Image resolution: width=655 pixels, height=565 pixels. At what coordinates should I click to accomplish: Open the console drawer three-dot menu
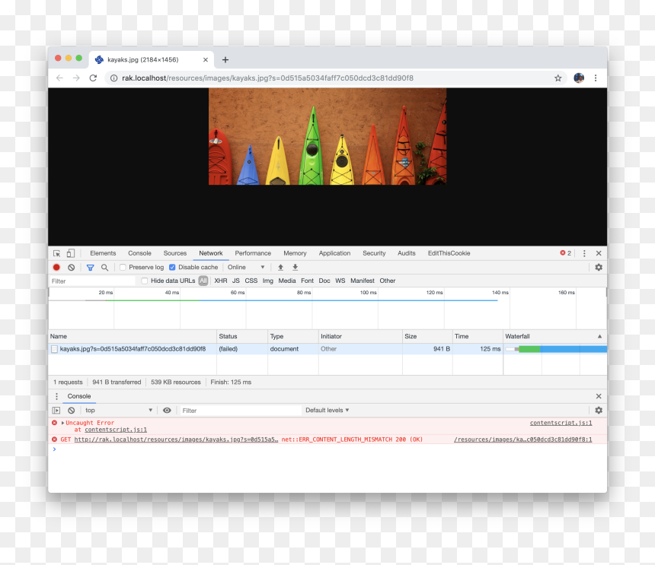click(x=57, y=396)
